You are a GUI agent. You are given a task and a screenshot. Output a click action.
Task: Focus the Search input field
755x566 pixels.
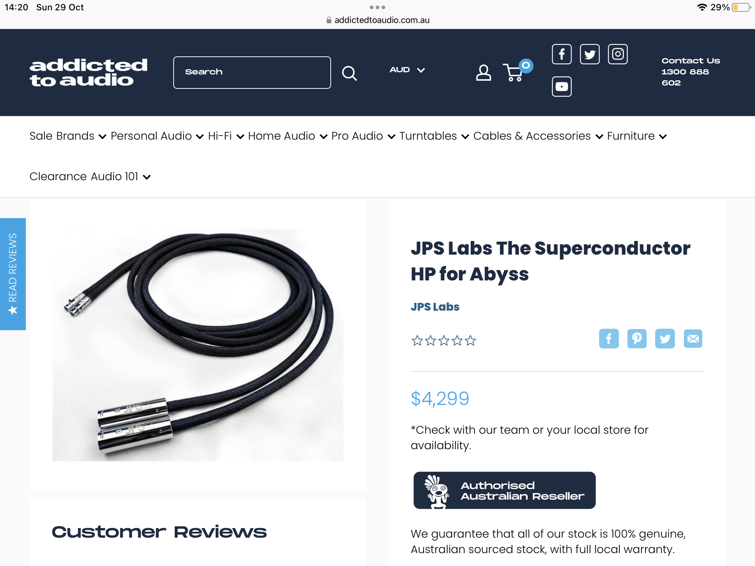252,72
